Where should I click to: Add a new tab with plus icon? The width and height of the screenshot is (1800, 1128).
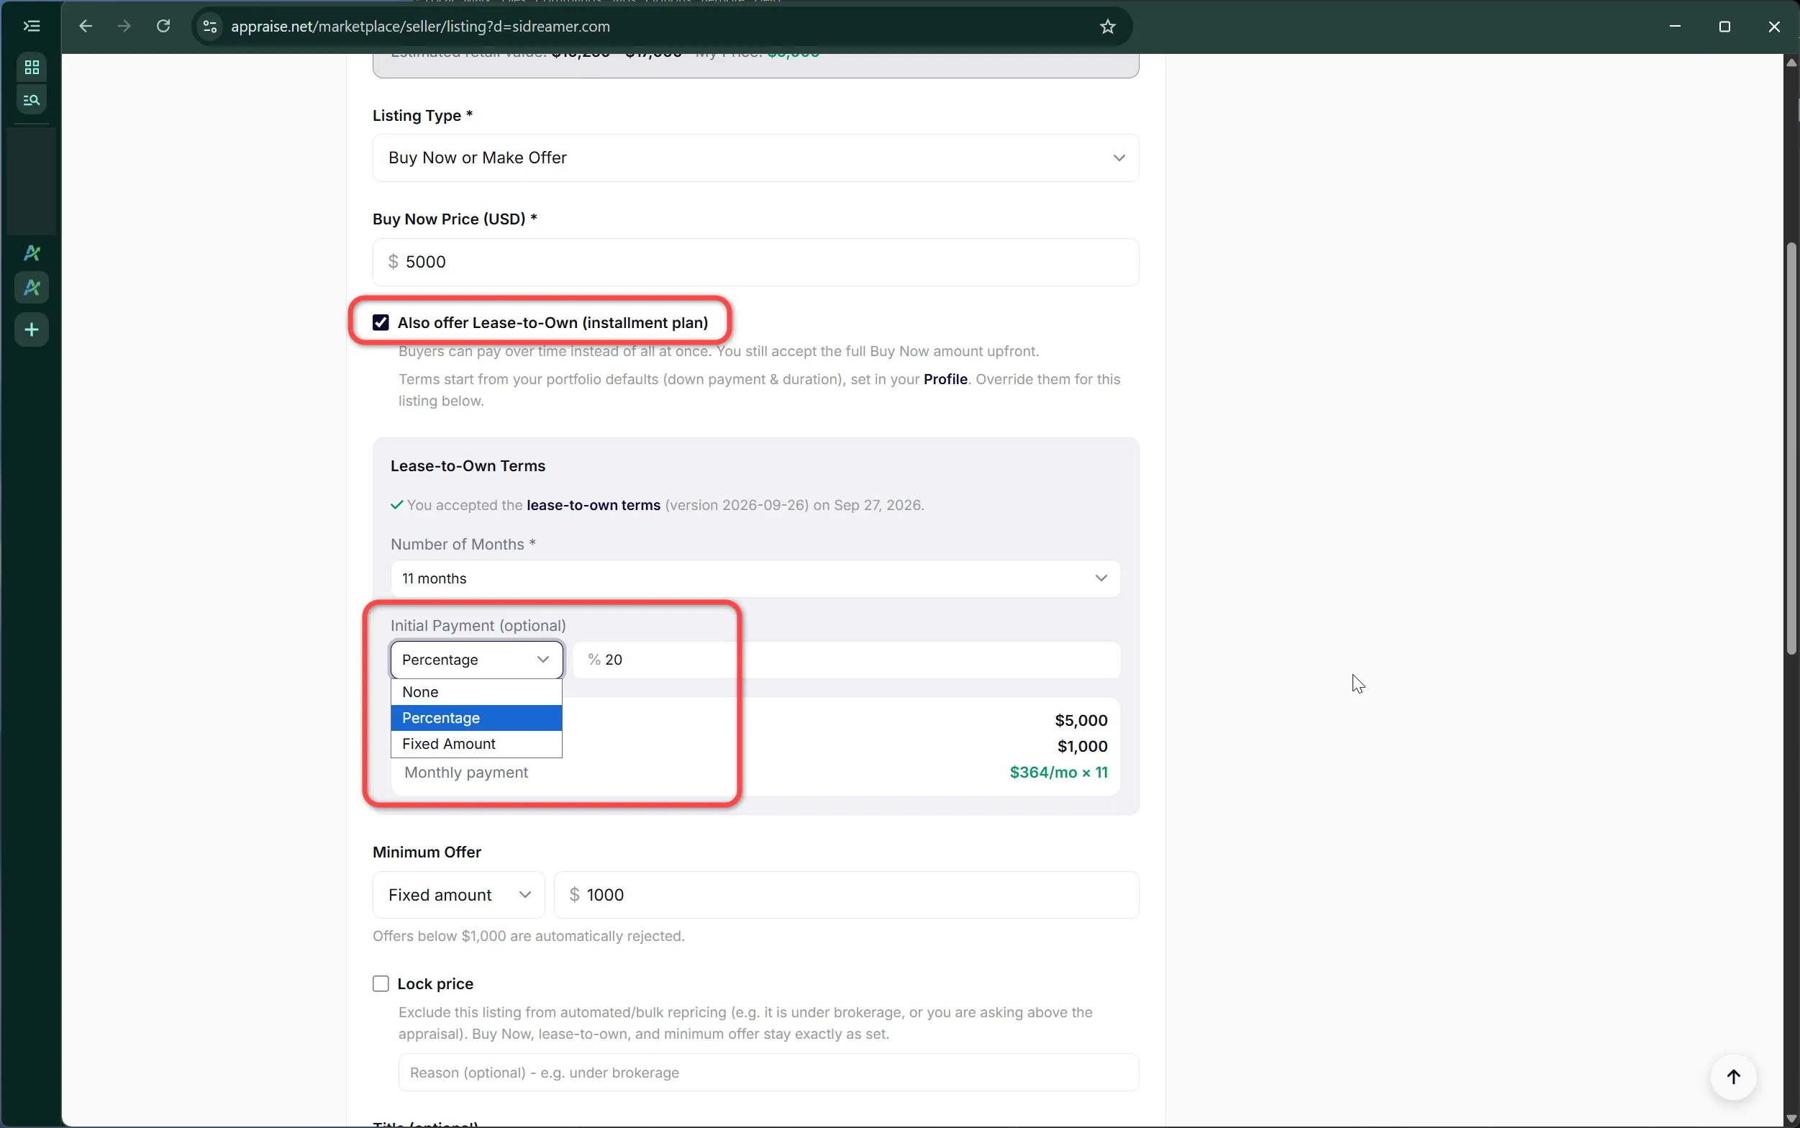tap(32, 329)
